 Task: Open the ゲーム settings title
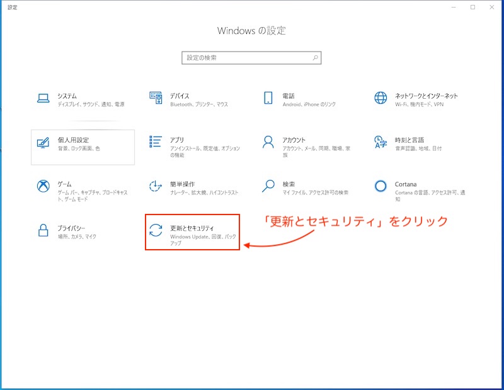(65, 184)
